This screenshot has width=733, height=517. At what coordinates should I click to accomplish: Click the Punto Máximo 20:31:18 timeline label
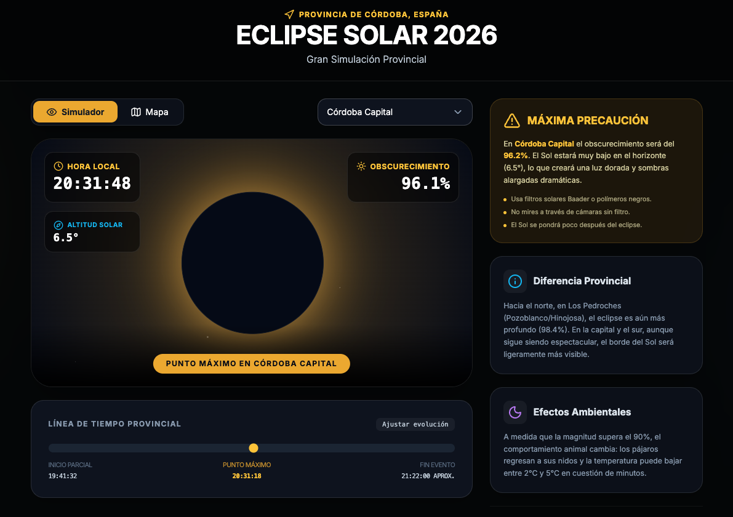(247, 471)
